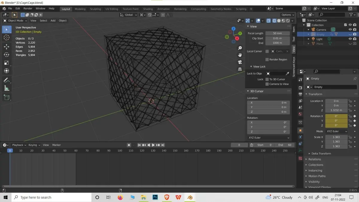The image size is (359, 202).
Task: Pin the Empty properties context
Action: 355,79
